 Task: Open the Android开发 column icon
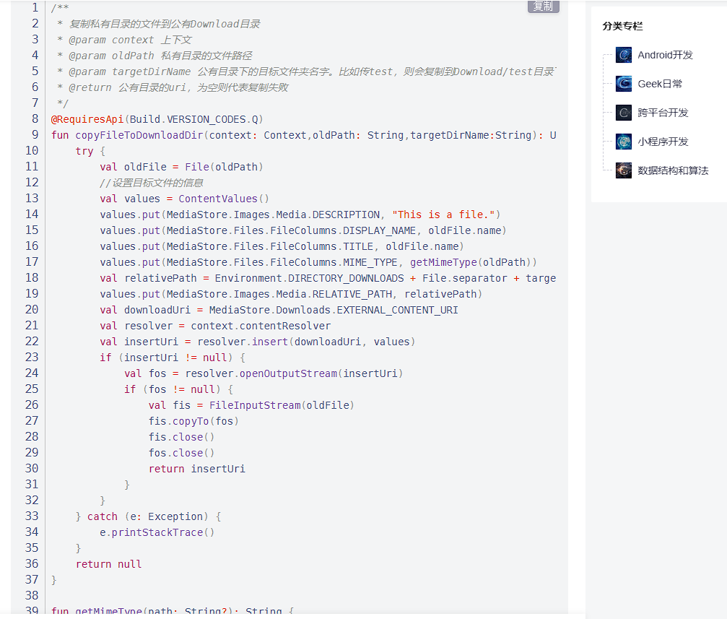(624, 55)
